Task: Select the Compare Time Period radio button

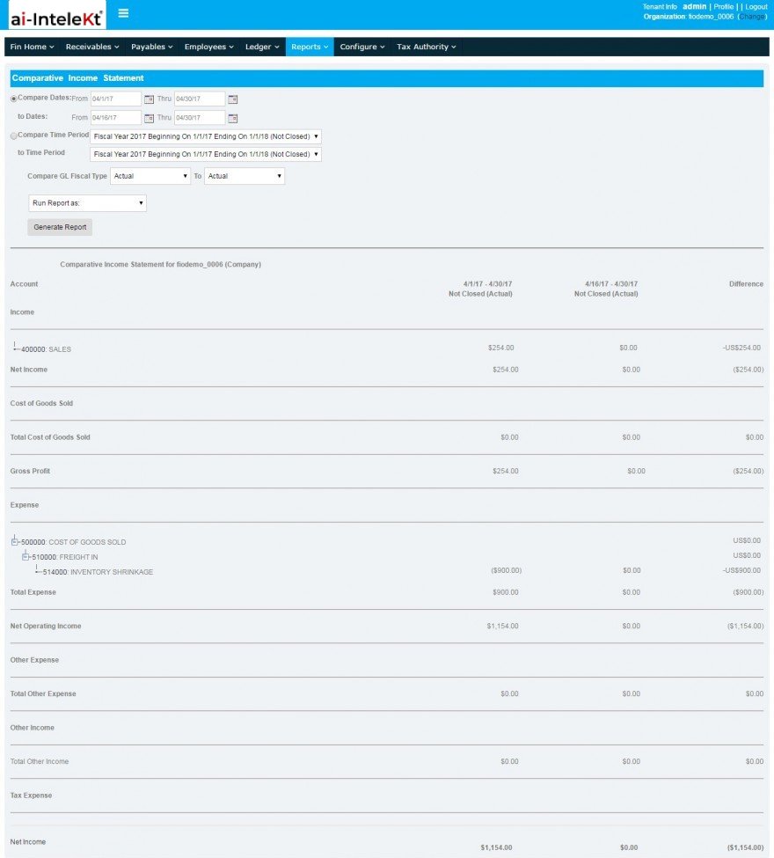Action: 14,136
